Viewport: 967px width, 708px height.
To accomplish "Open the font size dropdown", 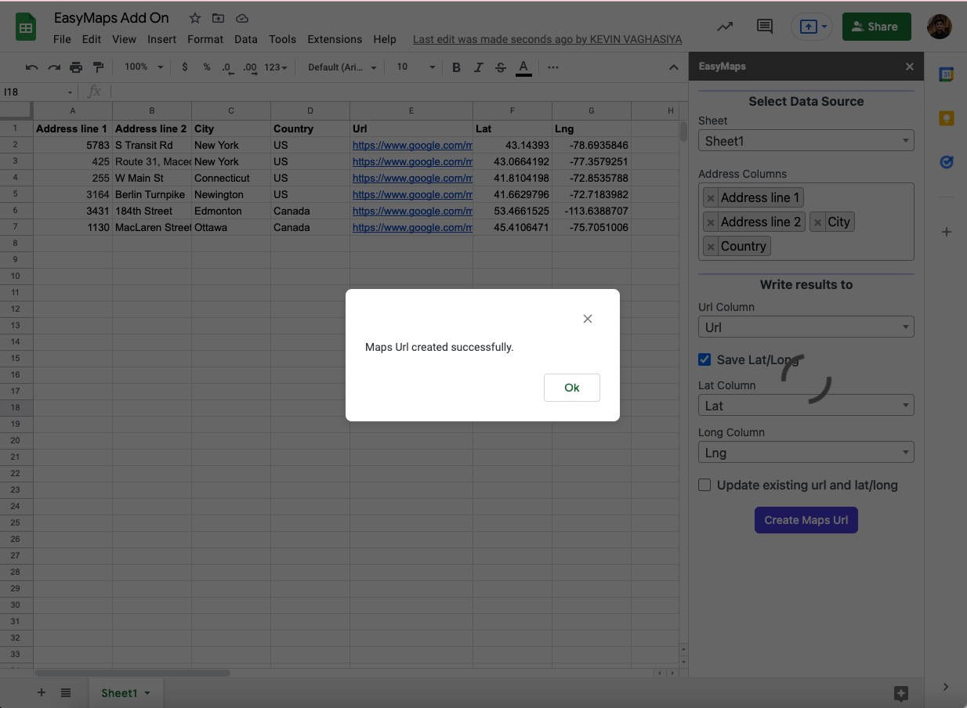I will 415,67.
